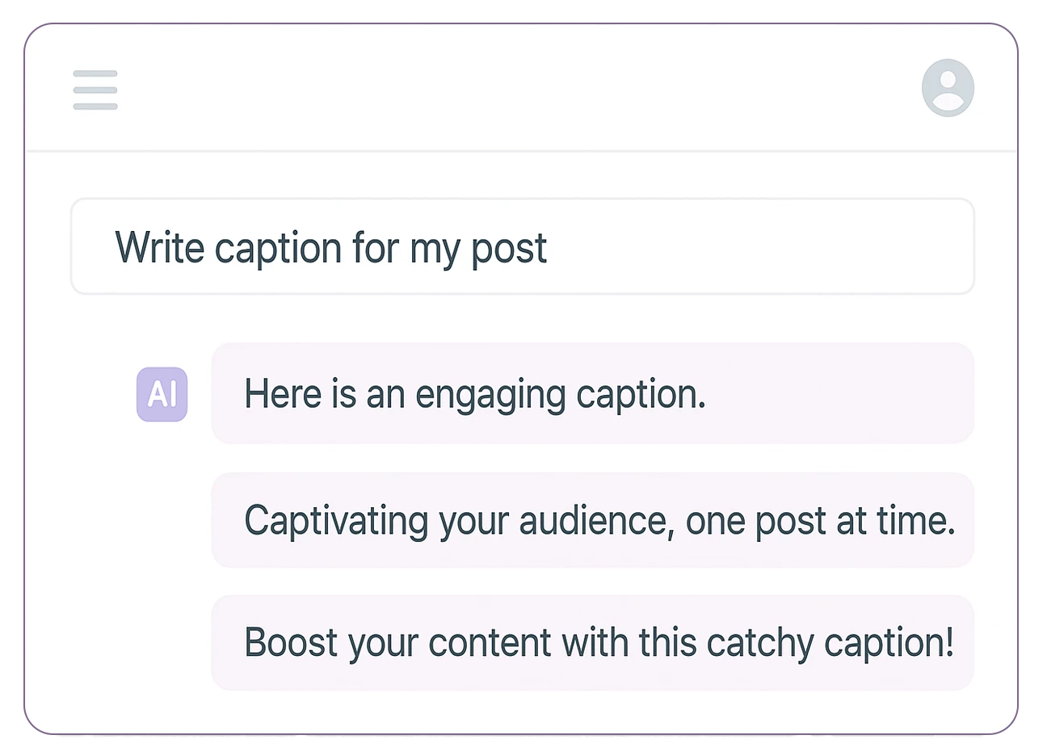Image resolution: width=1047 pixels, height=756 pixels.
Task: Place cursor in the caption prompt box
Action: [522, 246]
